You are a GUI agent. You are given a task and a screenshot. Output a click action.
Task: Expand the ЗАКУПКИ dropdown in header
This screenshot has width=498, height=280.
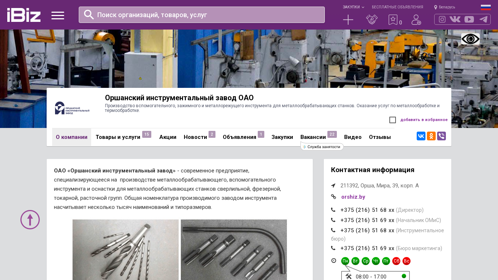point(353,7)
